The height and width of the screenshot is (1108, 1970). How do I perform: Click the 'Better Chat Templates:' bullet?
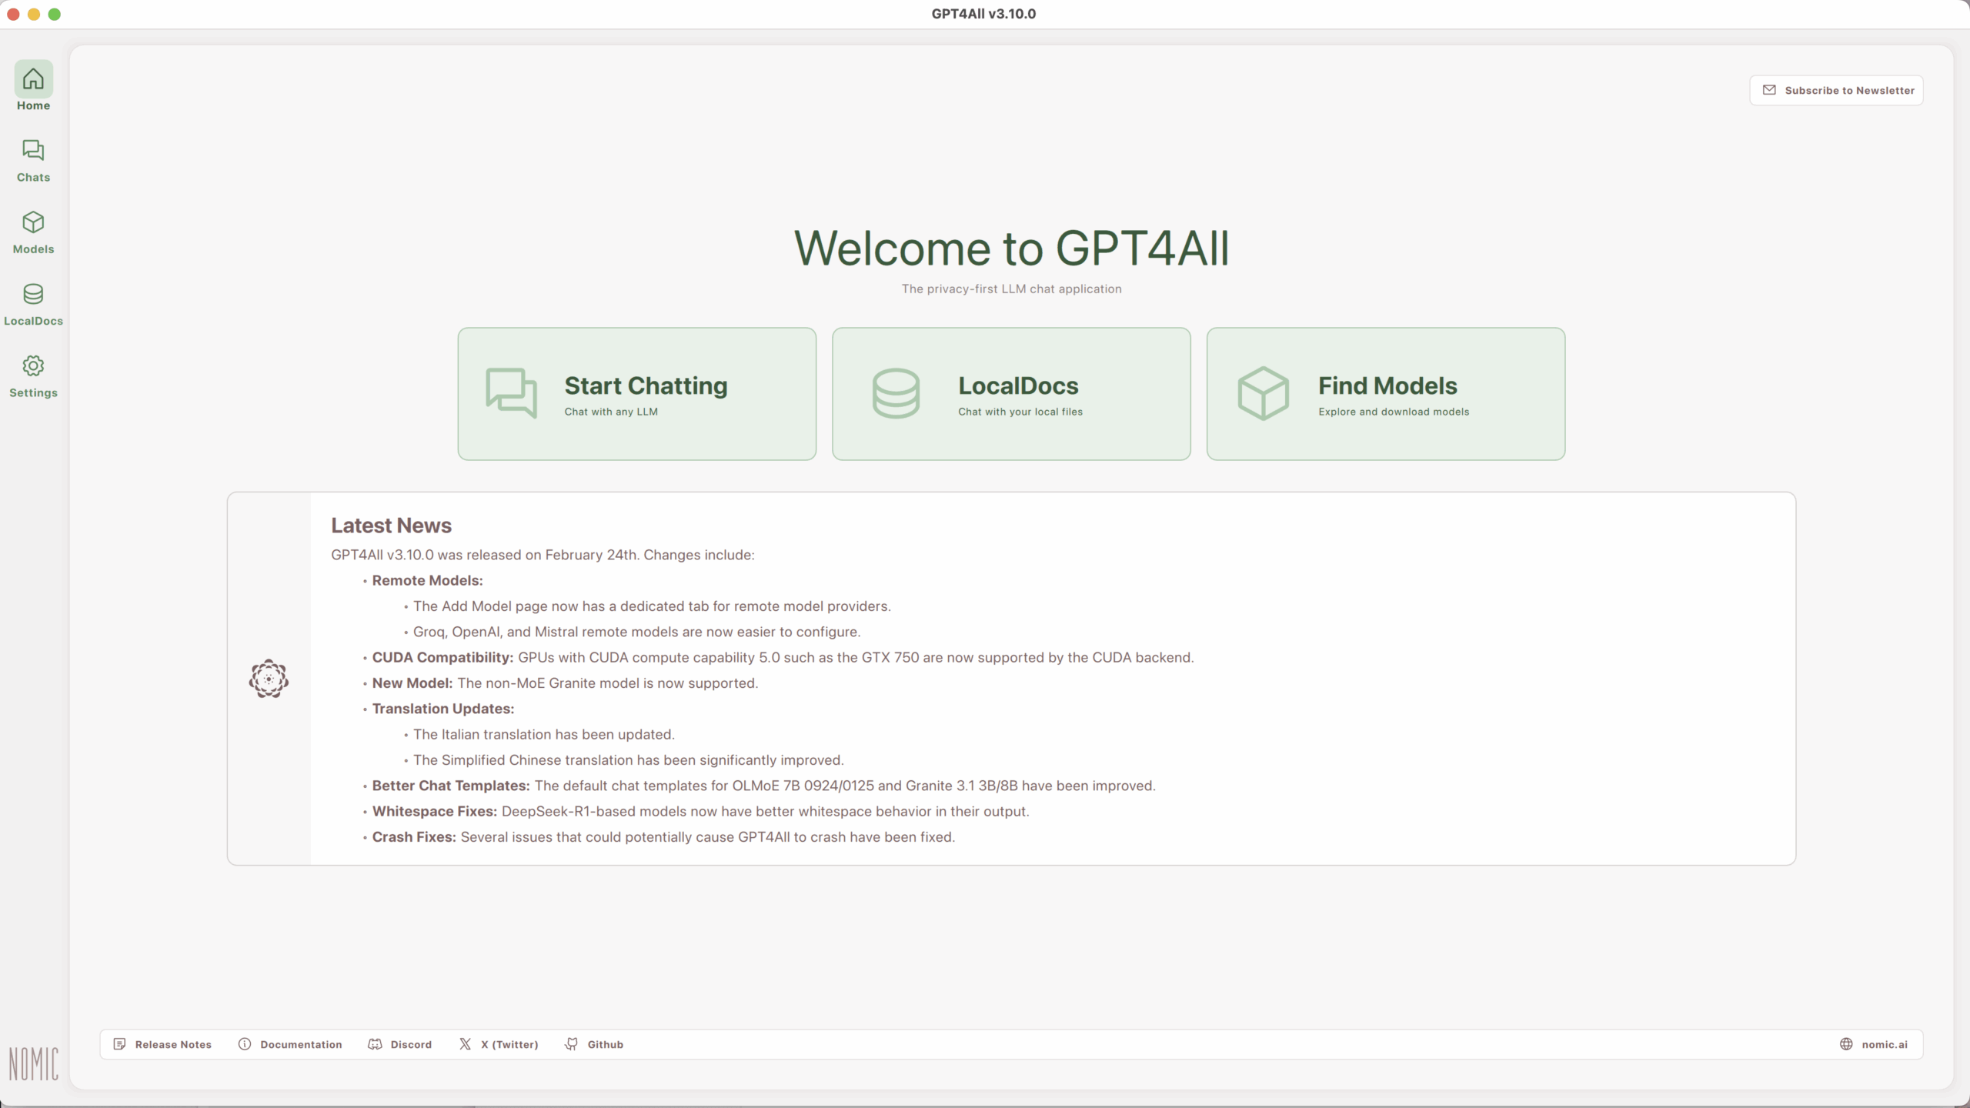(x=451, y=786)
